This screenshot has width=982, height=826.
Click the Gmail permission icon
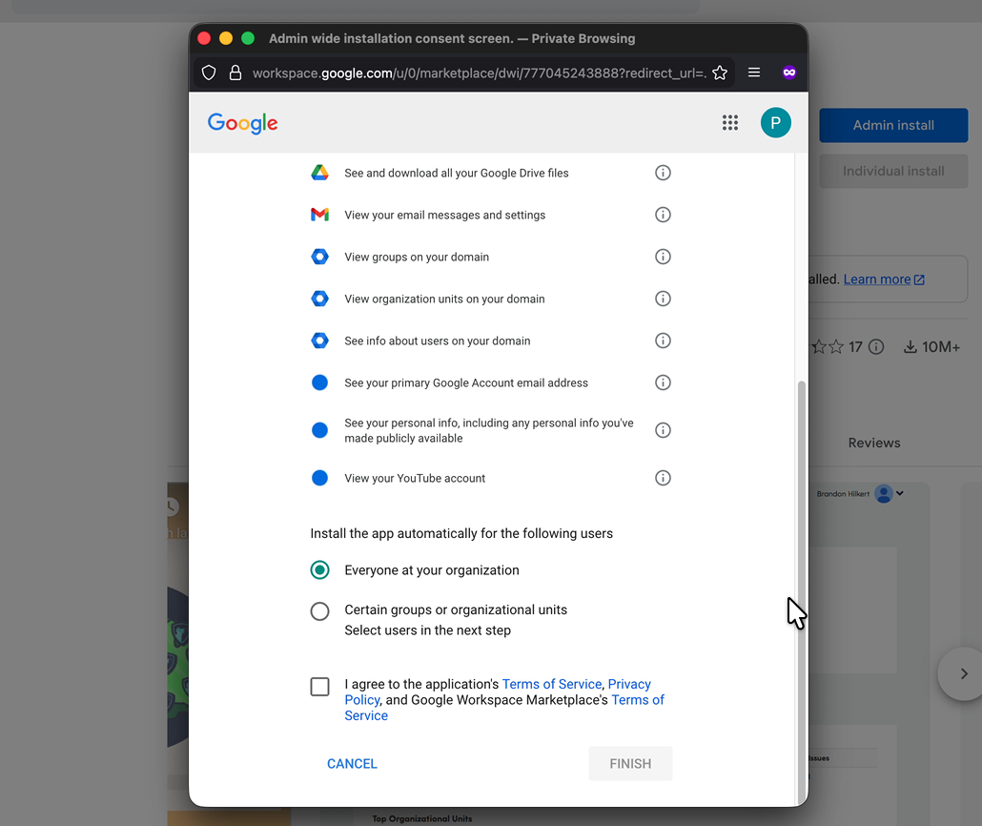click(320, 215)
